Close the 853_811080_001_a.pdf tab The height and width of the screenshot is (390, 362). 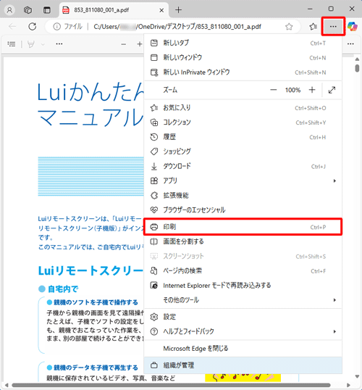point(161,10)
